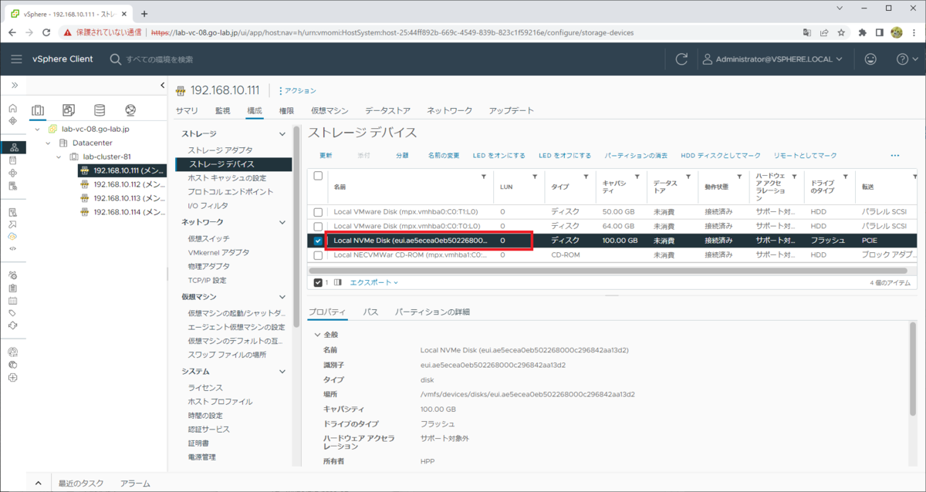Open Events calendar icon in left rail
This screenshot has height=492, width=926.
[x=12, y=301]
